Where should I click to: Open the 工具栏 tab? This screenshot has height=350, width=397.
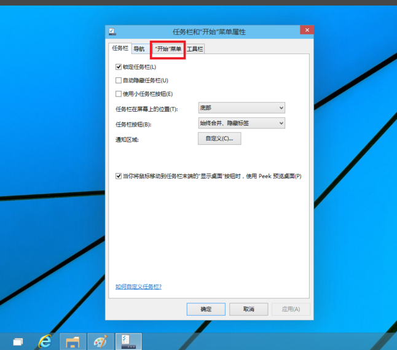pos(195,49)
